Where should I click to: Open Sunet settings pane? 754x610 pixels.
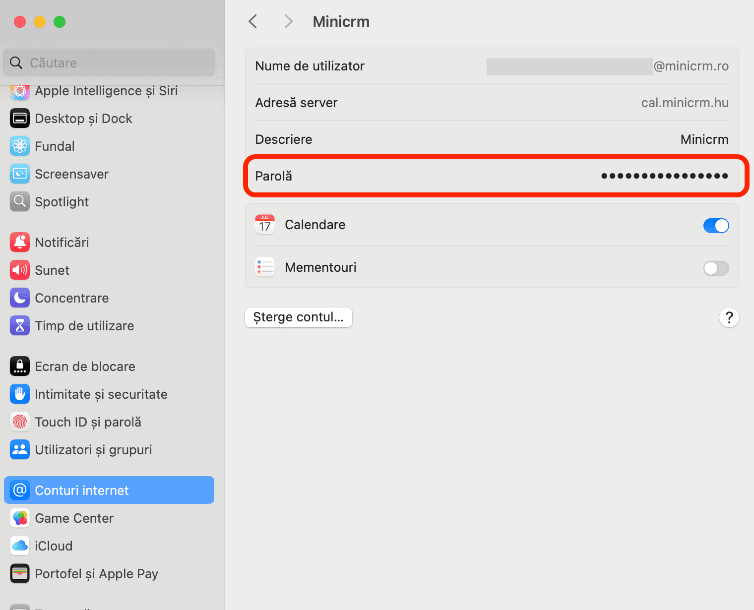pos(109,270)
